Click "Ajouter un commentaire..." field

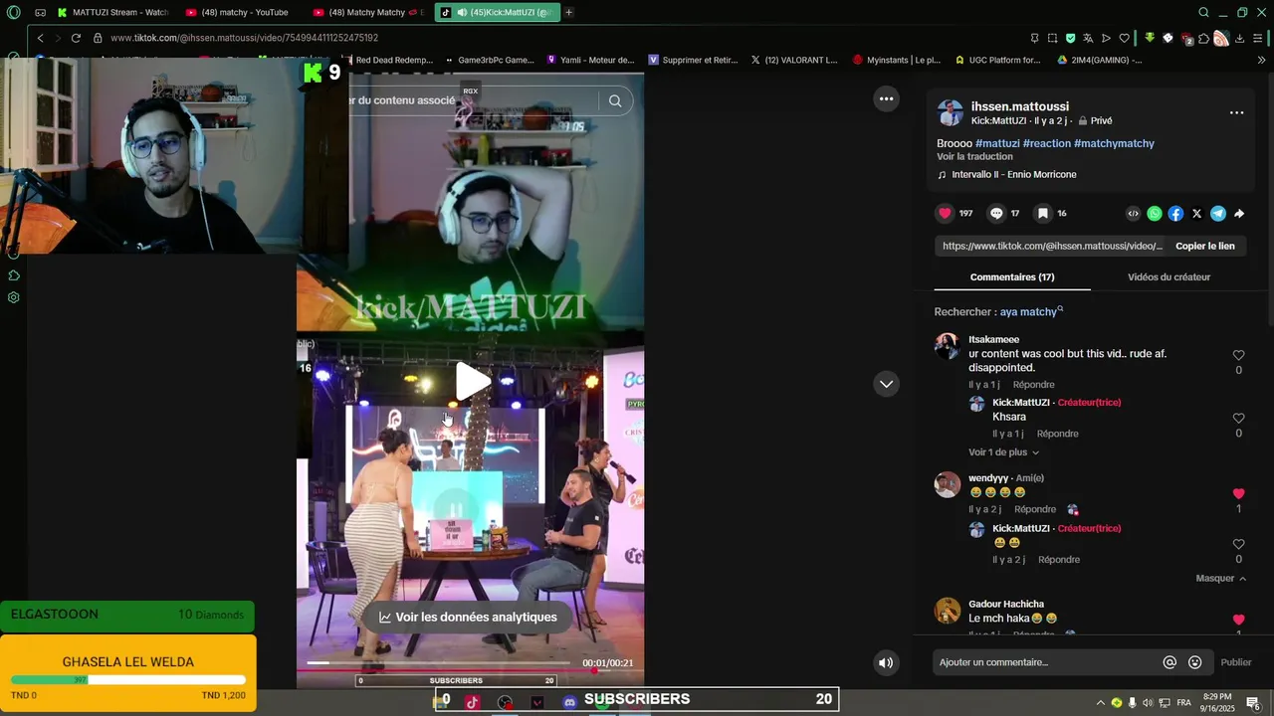point(1045,662)
